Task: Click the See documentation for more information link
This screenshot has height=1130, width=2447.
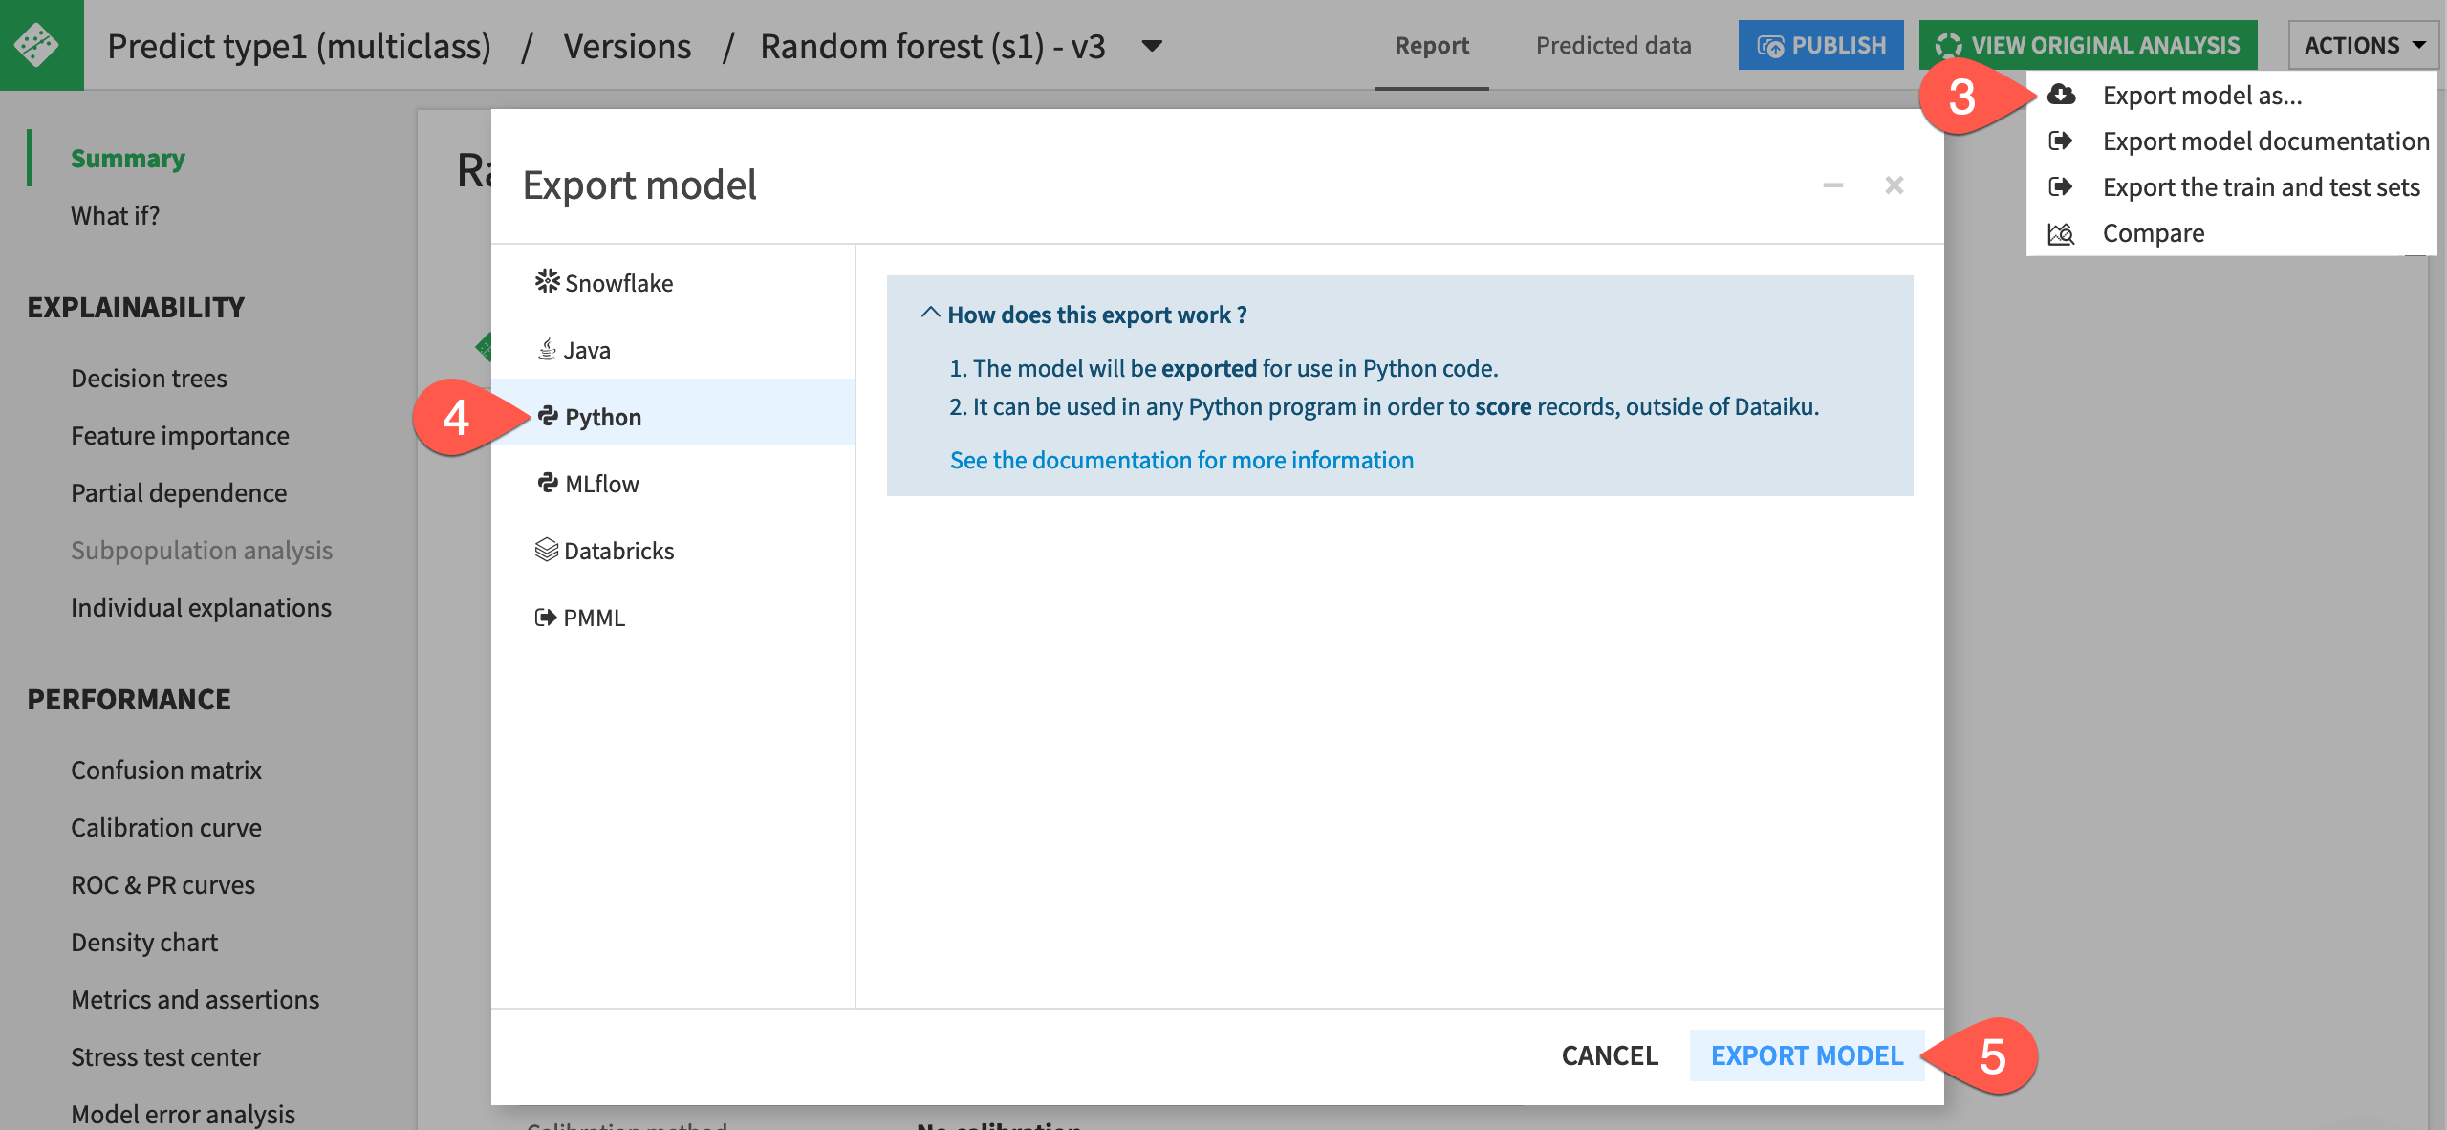Action: [x=1183, y=457]
